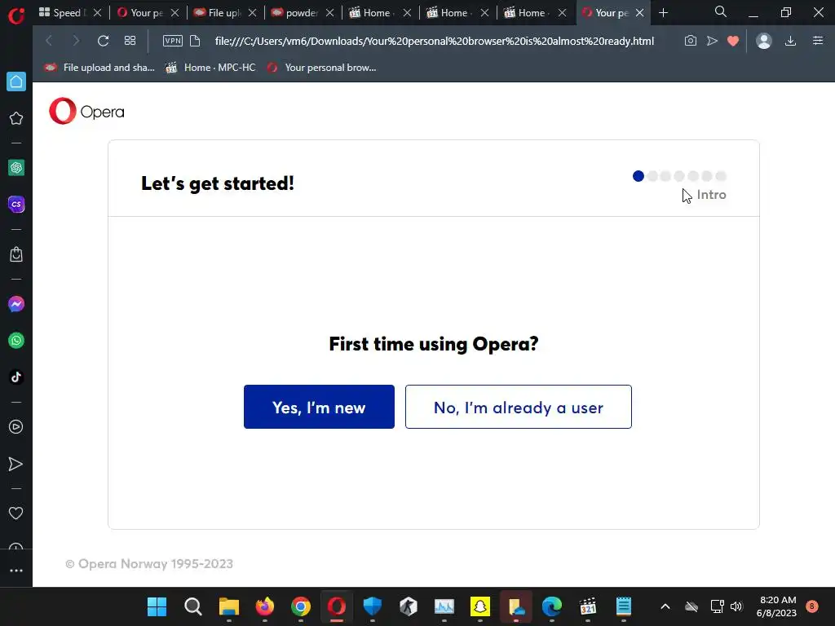835x626 pixels.
Task: Open Microsoft Edge from taskbar
Action: (x=552, y=606)
